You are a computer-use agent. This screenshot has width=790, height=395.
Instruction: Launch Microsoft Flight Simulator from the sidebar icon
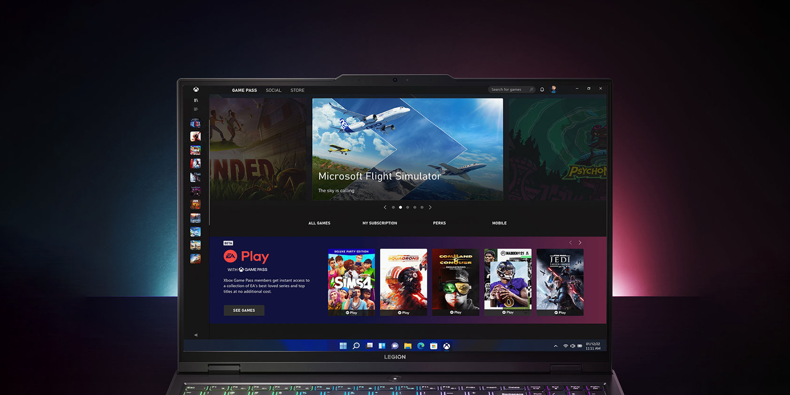pyautogui.click(x=195, y=232)
